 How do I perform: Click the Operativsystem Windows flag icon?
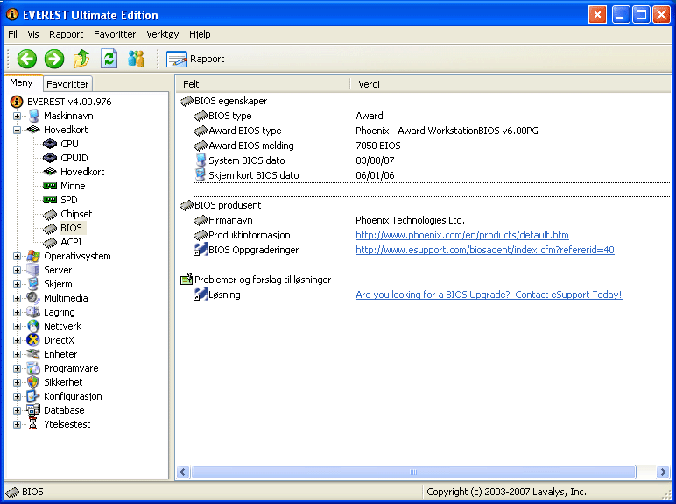(33, 256)
